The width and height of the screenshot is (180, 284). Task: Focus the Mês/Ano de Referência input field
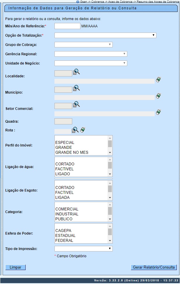click(x=67, y=26)
